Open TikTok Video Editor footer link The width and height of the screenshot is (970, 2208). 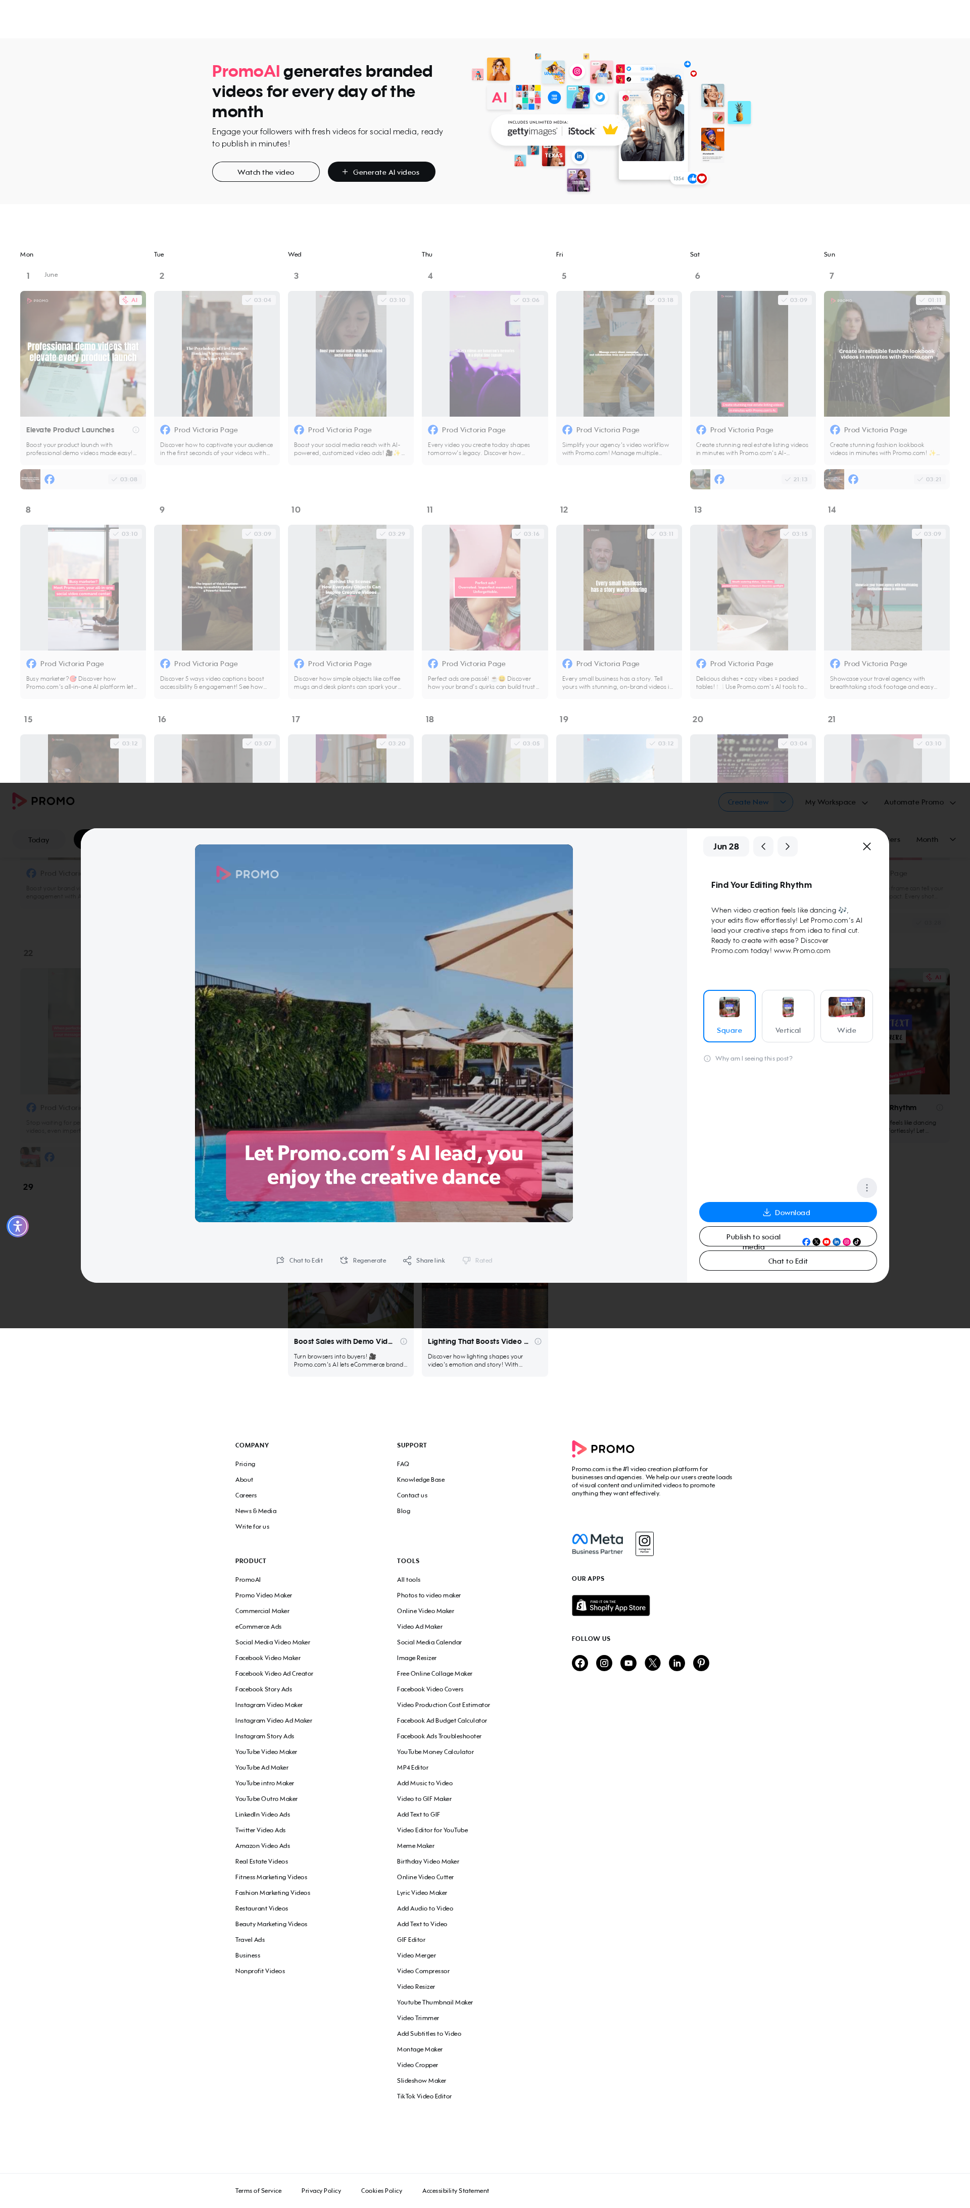tap(424, 2096)
